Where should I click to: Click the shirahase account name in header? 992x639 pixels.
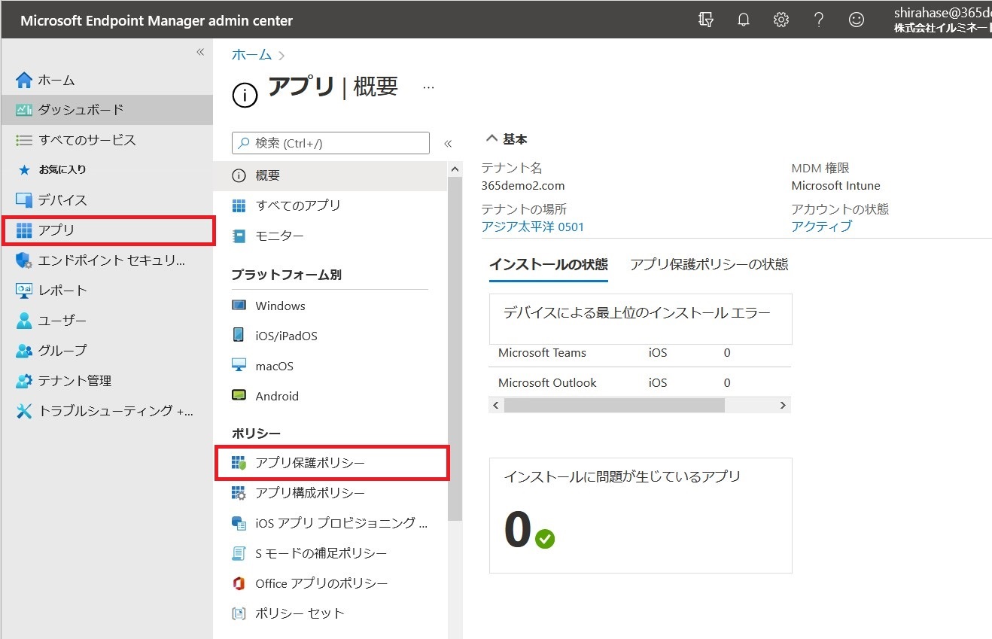tap(942, 13)
